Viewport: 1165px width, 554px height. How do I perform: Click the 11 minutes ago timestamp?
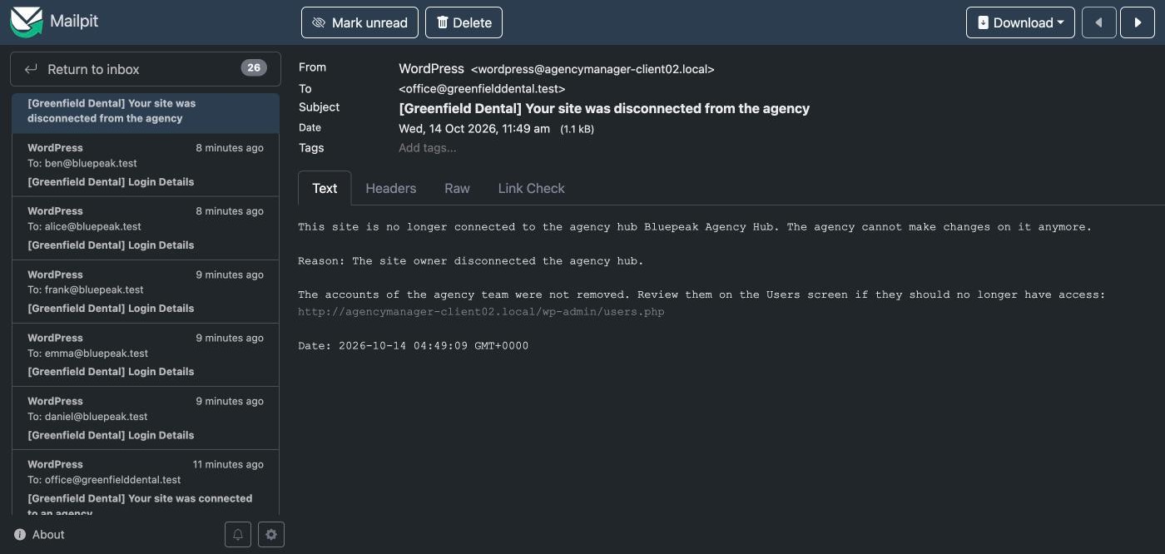pyautogui.click(x=228, y=464)
